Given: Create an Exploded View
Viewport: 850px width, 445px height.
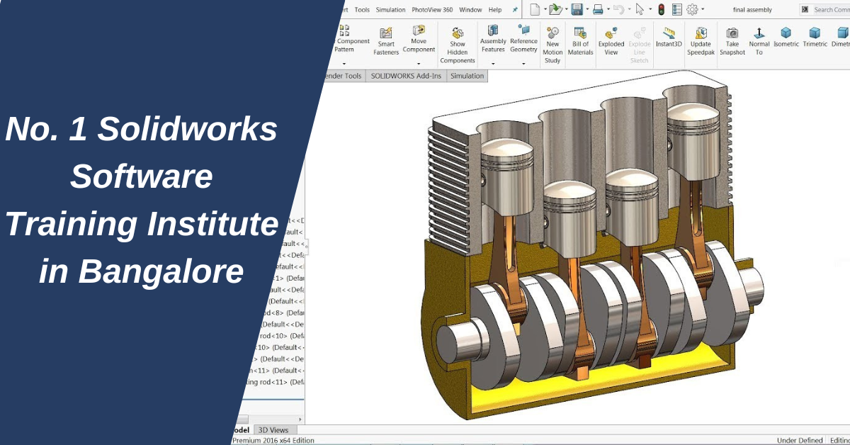Looking at the screenshot, I should tap(611, 42).
